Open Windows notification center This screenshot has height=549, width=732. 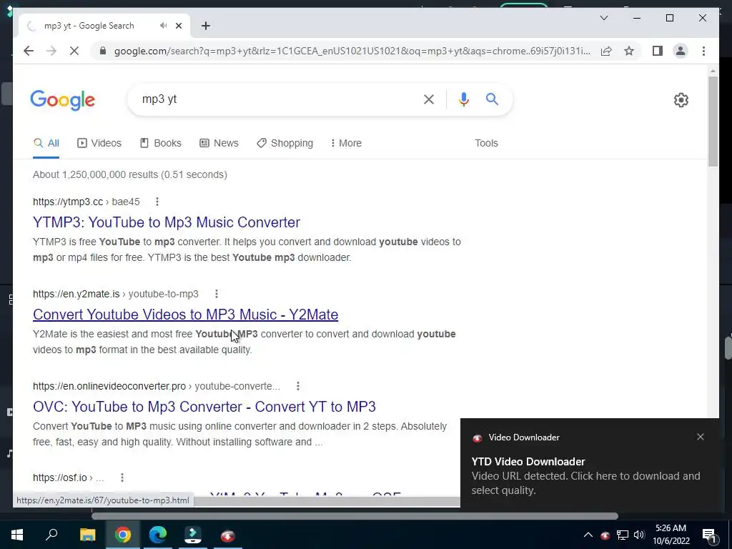click(x=710, y=535)
